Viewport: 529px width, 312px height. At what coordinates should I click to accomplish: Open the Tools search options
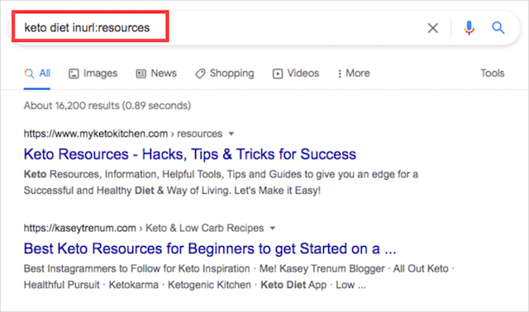click(493, 73)
